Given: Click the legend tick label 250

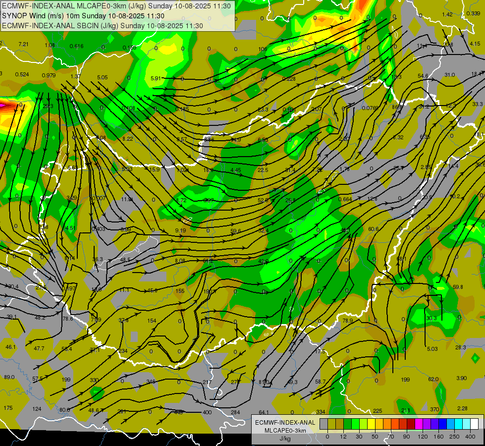Looking at the screenshot, I should coord(454,437).
